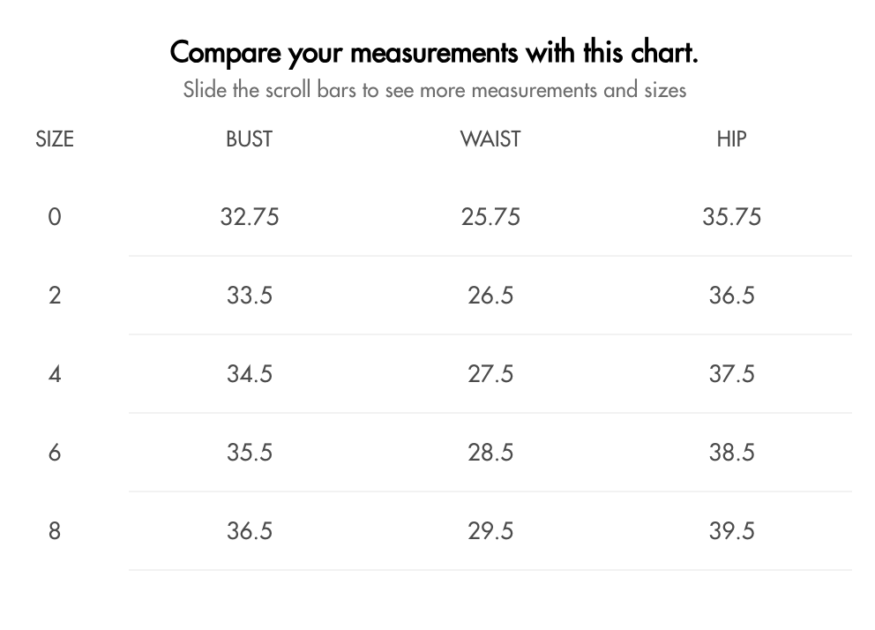875x630 pixels.
Task: Click the 39.5 hip value
Action: (731, 531)
